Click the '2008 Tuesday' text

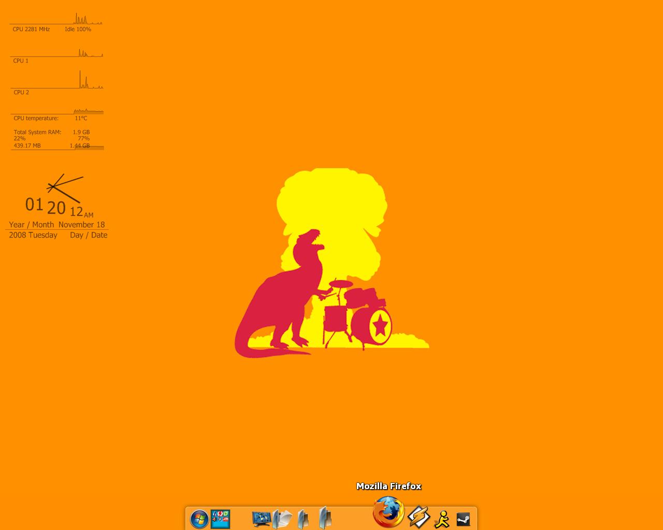(x=33, y=235)
